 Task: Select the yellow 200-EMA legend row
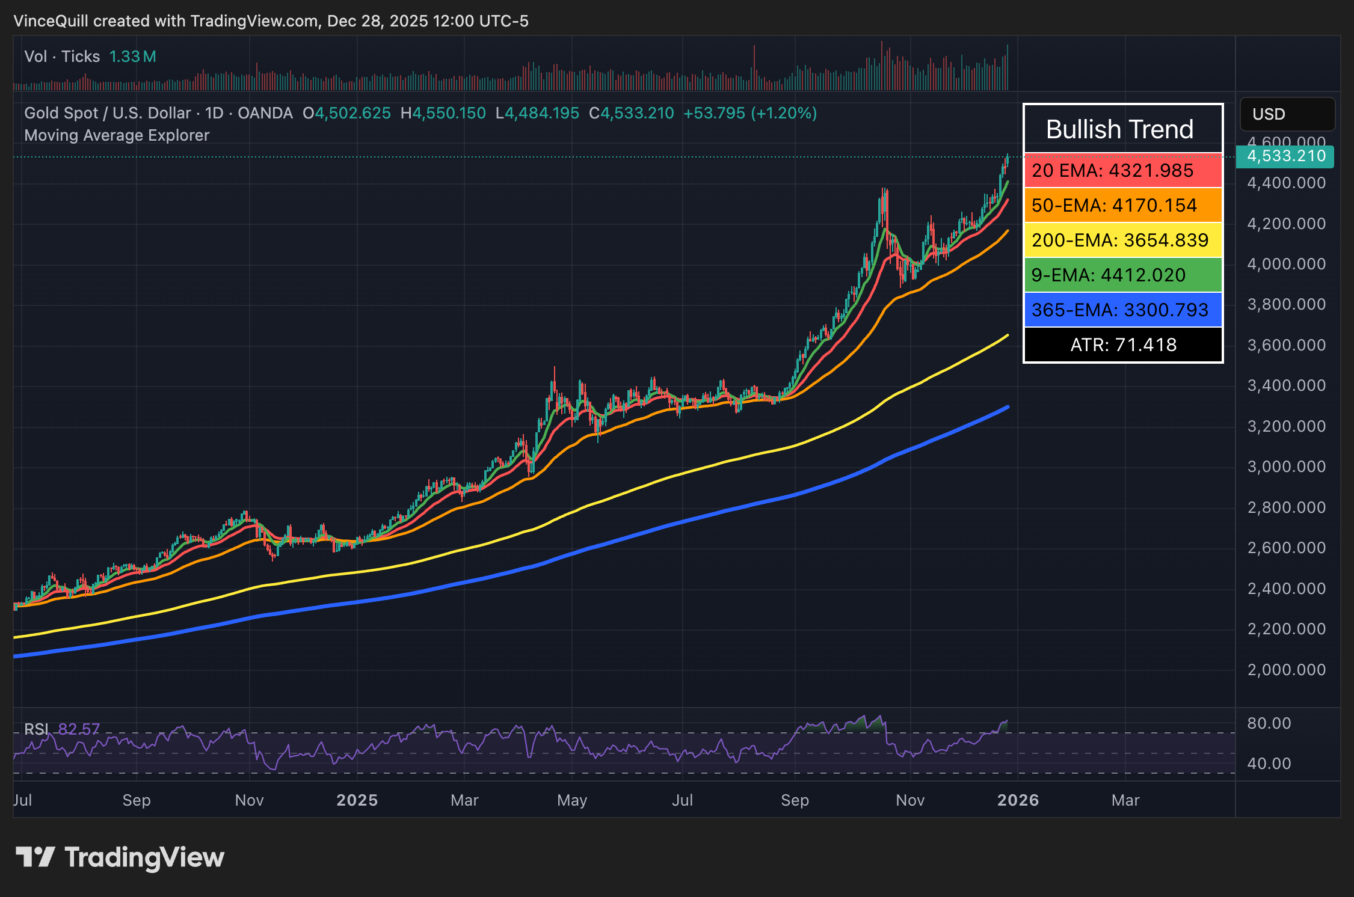point(1122,240)
